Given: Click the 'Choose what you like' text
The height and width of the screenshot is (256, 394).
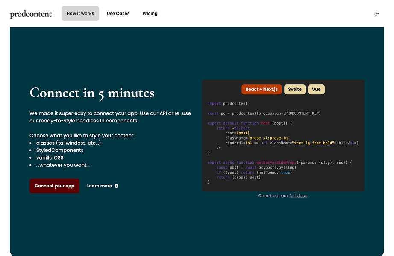Looking at the screenshot, I should pyautogui.click(x=82, y=136).
